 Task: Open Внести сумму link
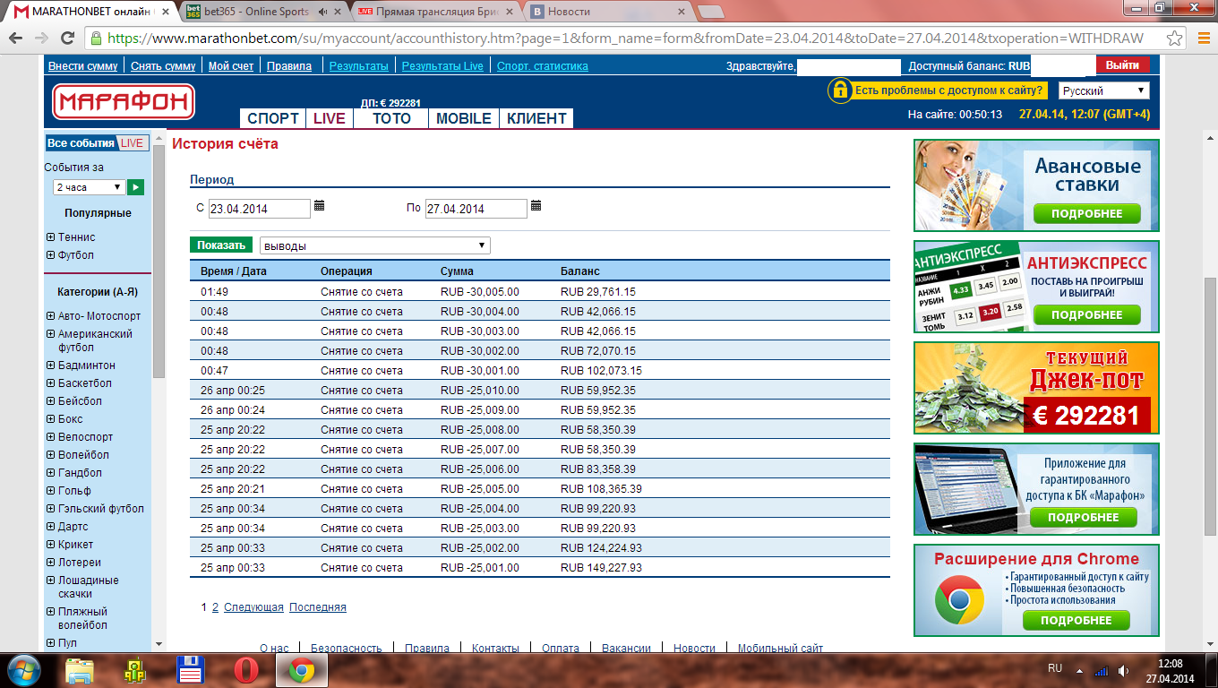[82, 66]
